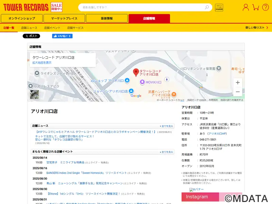Open the マーケットプレイス tab

pyautogui.click(x=64, y=18)
